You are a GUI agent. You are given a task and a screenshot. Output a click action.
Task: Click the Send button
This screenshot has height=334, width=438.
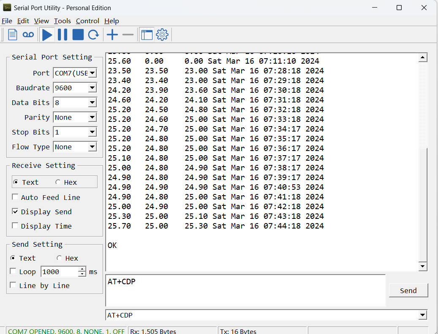coord(408,291)
